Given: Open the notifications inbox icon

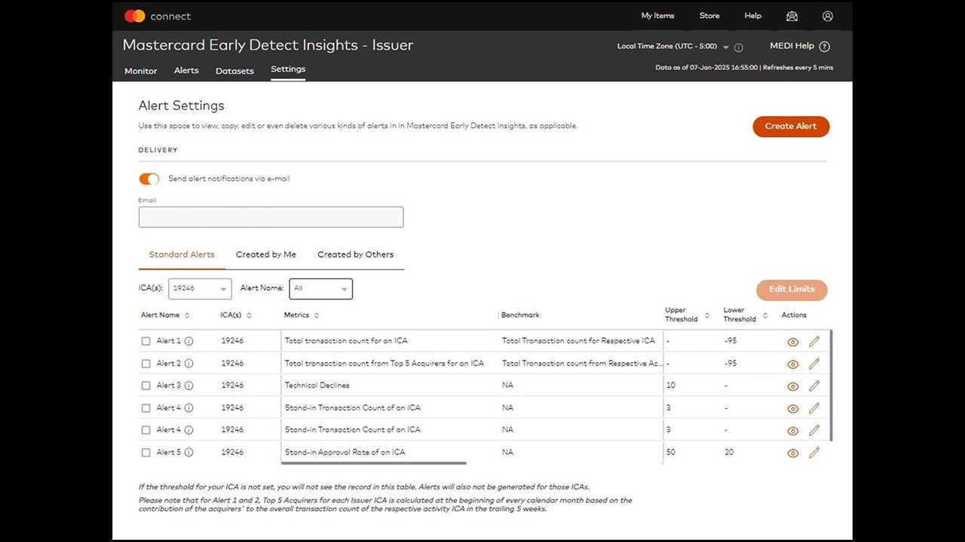Looking at the screenshot, I should 792,16.
